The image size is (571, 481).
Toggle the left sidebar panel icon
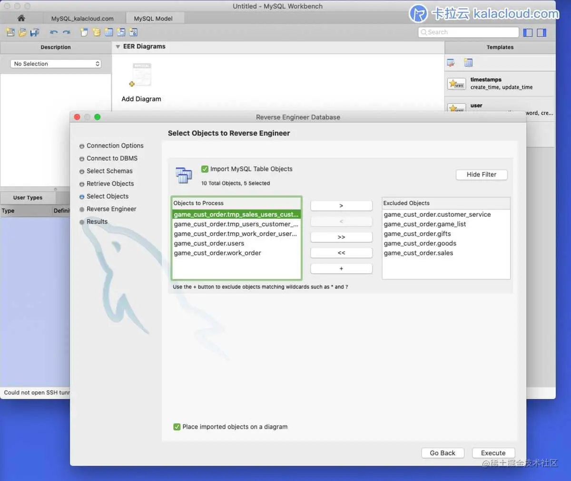pos(528,32)
